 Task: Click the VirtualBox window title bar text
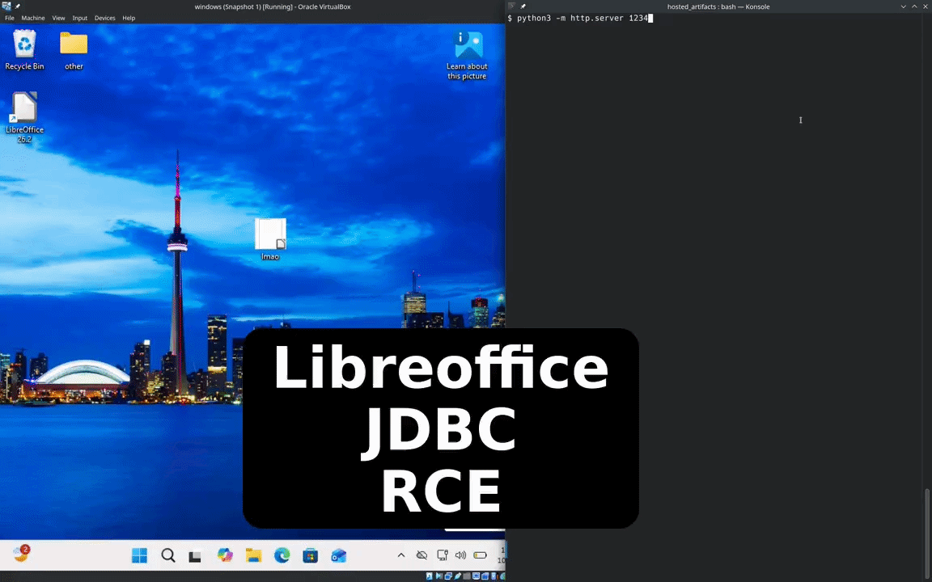tap(273, 6)
